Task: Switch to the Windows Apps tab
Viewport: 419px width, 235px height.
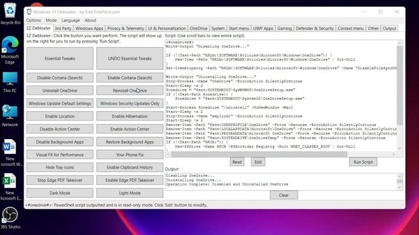Action: pos(89,29)
